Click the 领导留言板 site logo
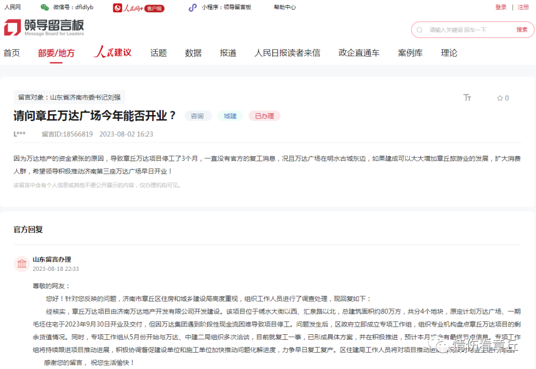This screenshot has width=536, height=369. click(x=44, y=27)
